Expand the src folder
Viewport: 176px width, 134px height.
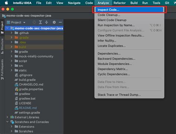pos(12,66)
